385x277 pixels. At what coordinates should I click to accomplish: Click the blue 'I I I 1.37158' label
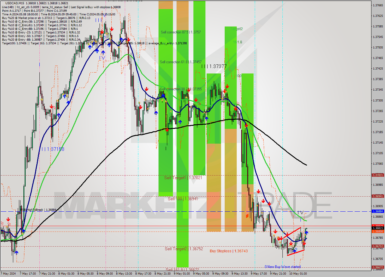(53, 149)
